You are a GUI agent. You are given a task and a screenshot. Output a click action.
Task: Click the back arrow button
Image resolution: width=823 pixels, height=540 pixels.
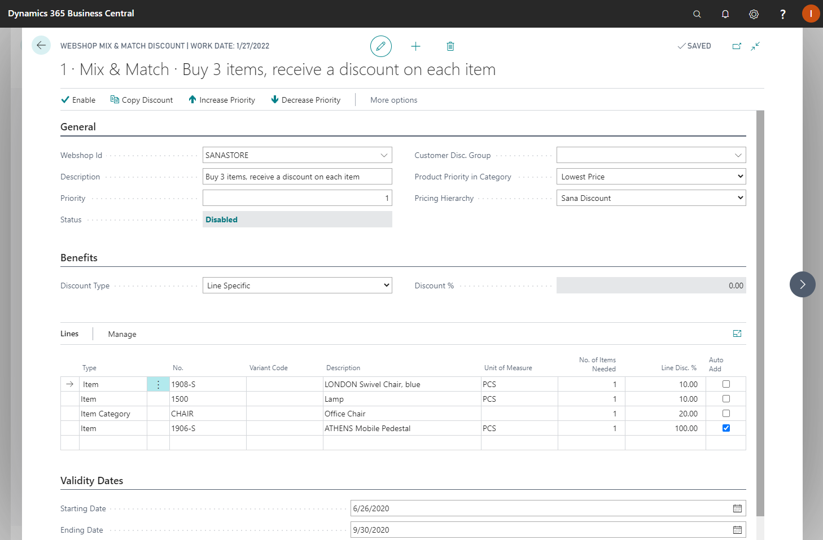pos(41,45)
